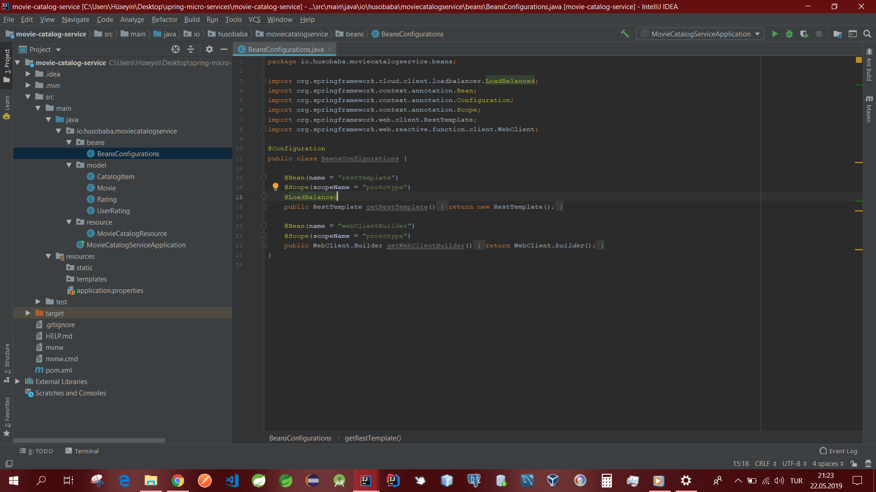Click the locate target icon in Project panel
Image resolution: width=876 pixels, height=492 pixels.
[x=176, y=49]
